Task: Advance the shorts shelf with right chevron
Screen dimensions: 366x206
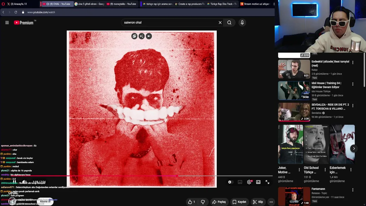Action: point(354,148)
